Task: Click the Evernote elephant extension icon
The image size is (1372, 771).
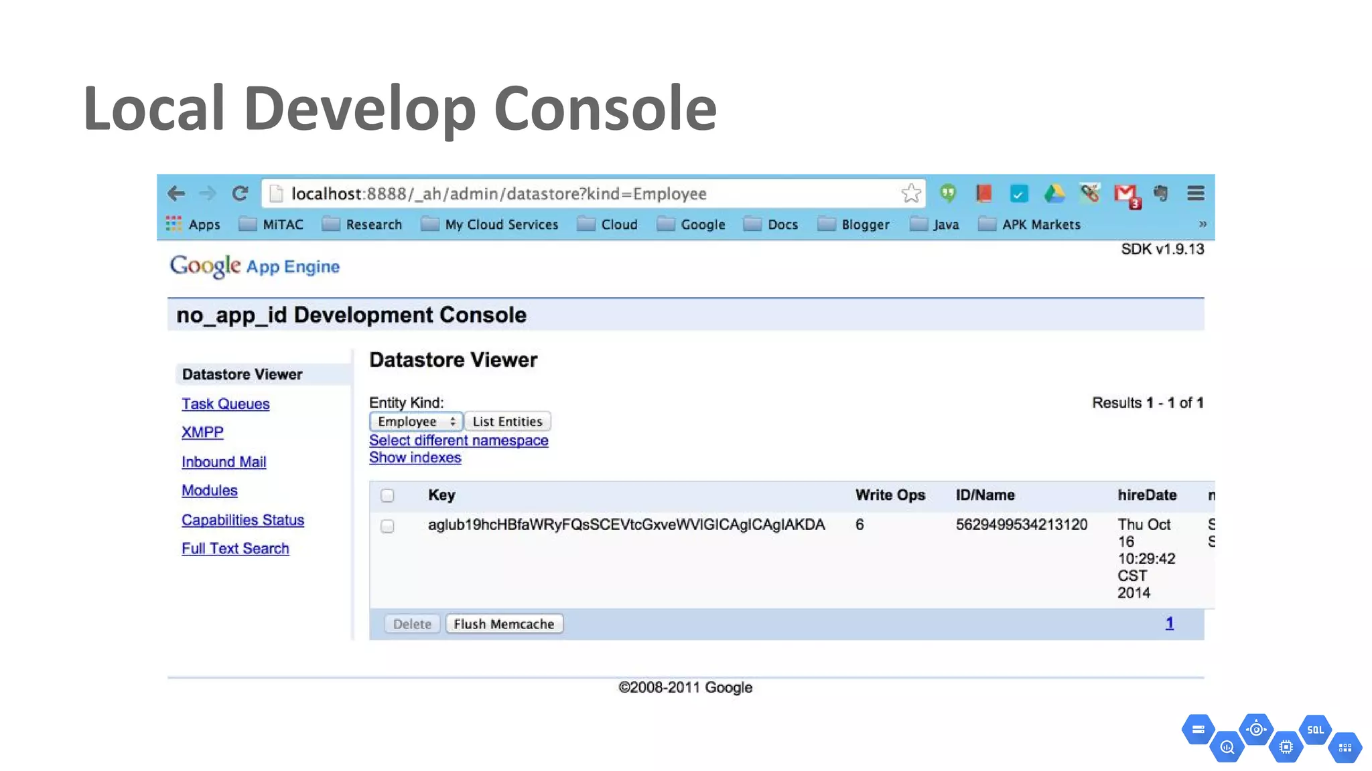Action: click(x=1161, y=193)
